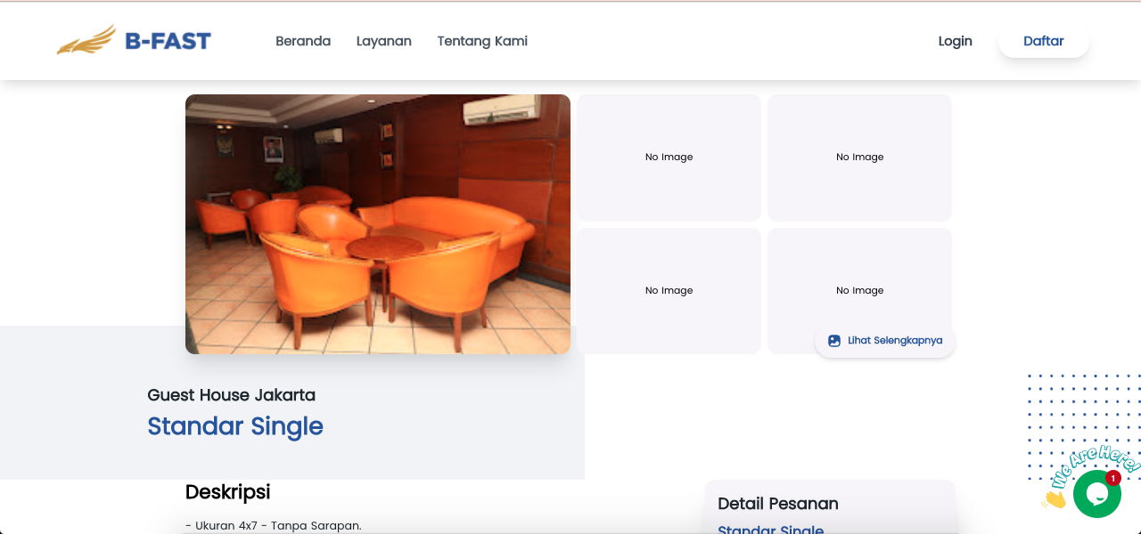Click the waving hand emoji

1055,498
